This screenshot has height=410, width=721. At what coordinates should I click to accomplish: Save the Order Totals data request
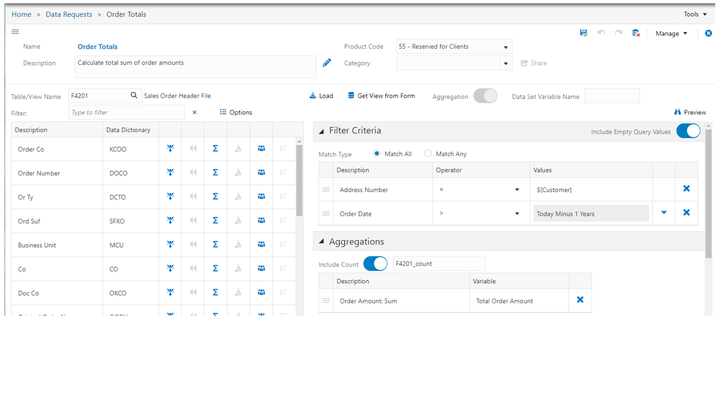click(x=583, y=33)
